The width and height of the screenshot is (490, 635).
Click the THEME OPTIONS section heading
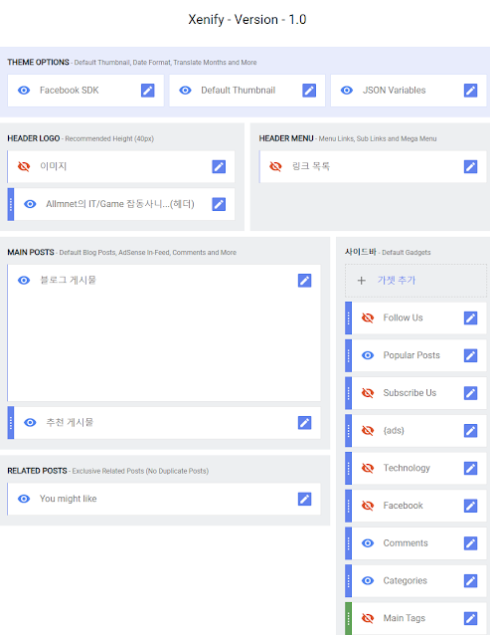(38, 62)
